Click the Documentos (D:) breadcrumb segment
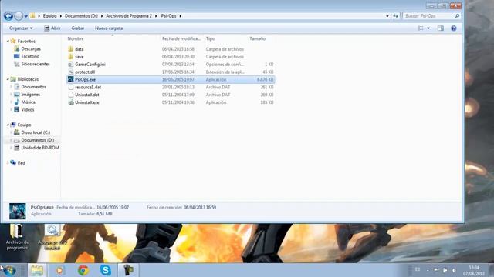Viewport: 494px width, 277px height. (81, 16)
